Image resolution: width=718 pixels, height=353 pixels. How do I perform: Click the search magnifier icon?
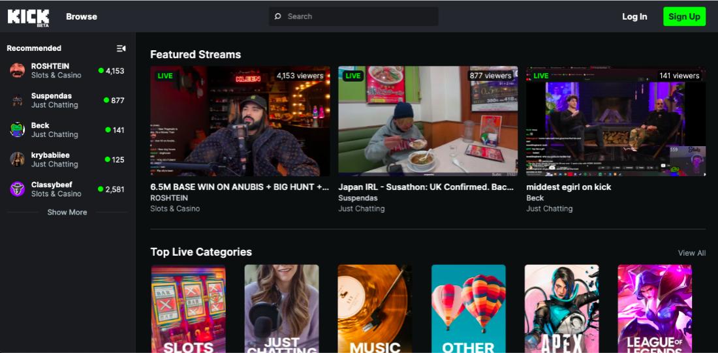click(278, 17)
